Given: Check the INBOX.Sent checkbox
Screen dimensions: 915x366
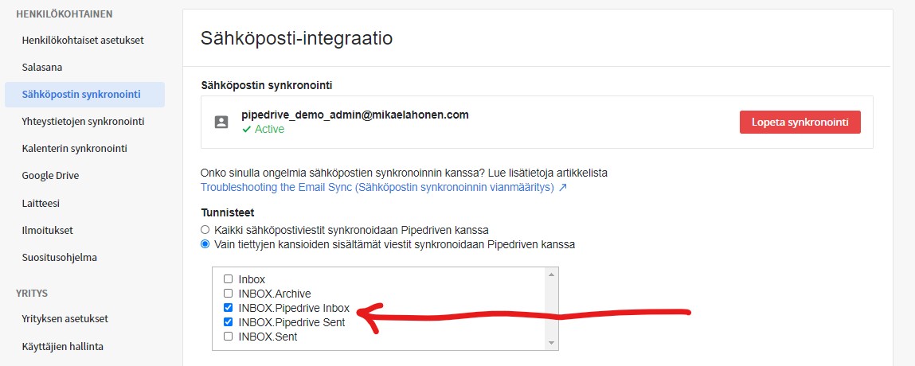Looking at the screenshot, I should 229,337.
